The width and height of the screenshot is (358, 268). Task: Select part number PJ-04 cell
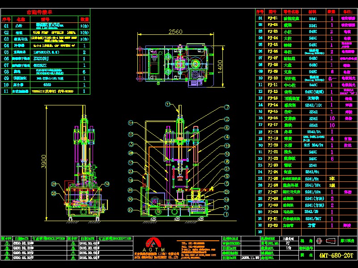tap(273, 38)
